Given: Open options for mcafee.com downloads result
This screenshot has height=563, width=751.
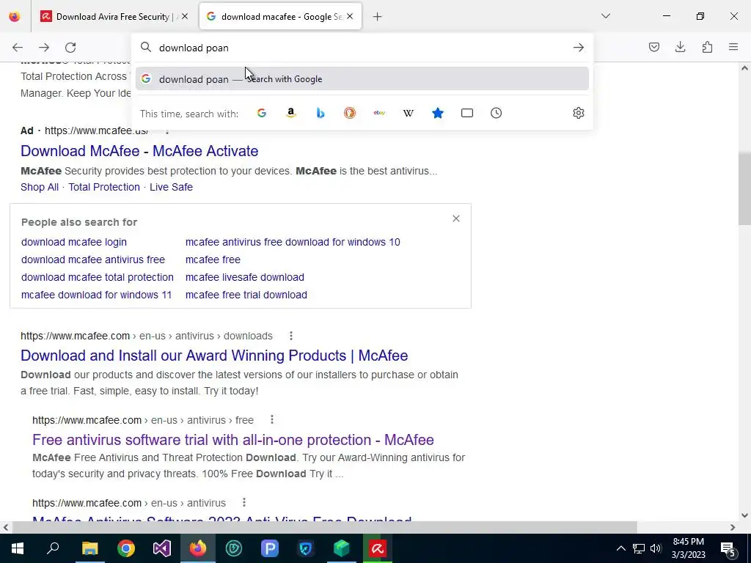Looking at the screenshot, I should point(290,336).
